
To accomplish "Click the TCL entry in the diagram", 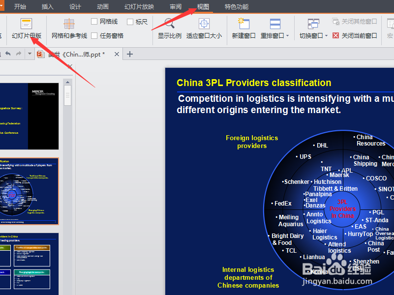I will point(289,251).
